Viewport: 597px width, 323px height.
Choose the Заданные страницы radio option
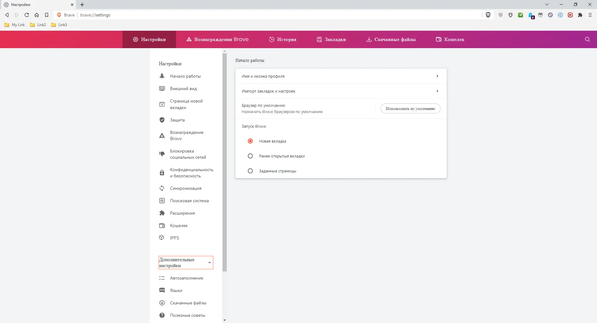point(250,171)
